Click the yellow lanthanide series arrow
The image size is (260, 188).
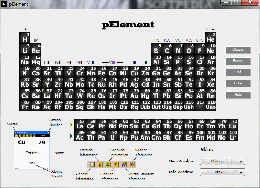tap(71, 125)
